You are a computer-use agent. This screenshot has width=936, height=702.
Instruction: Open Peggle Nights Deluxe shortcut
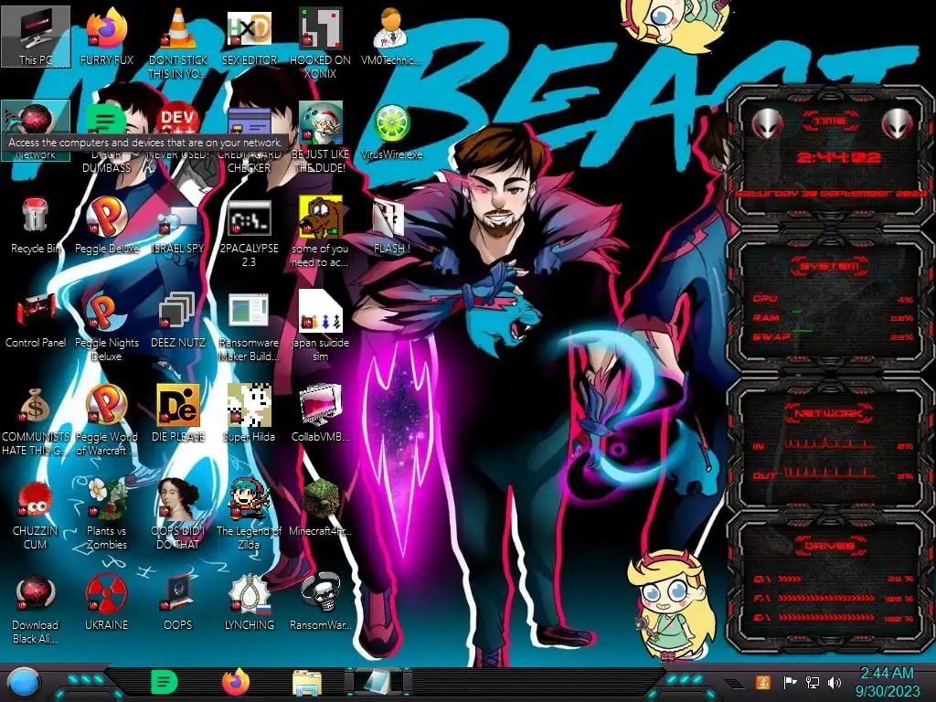[x=106, y=326]
